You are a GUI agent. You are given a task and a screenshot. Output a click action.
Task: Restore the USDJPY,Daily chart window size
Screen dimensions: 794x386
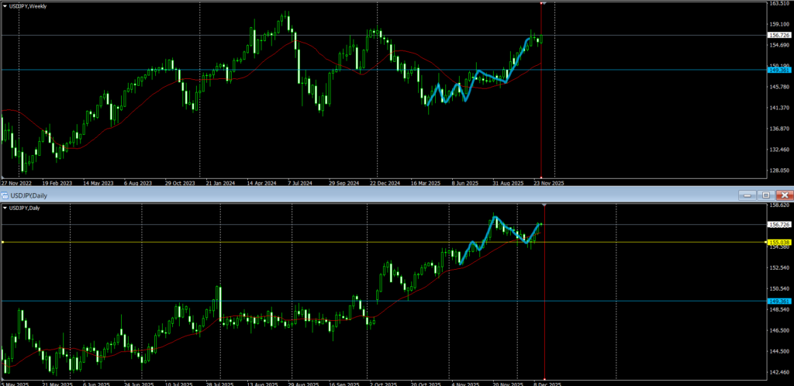[765, 195]
